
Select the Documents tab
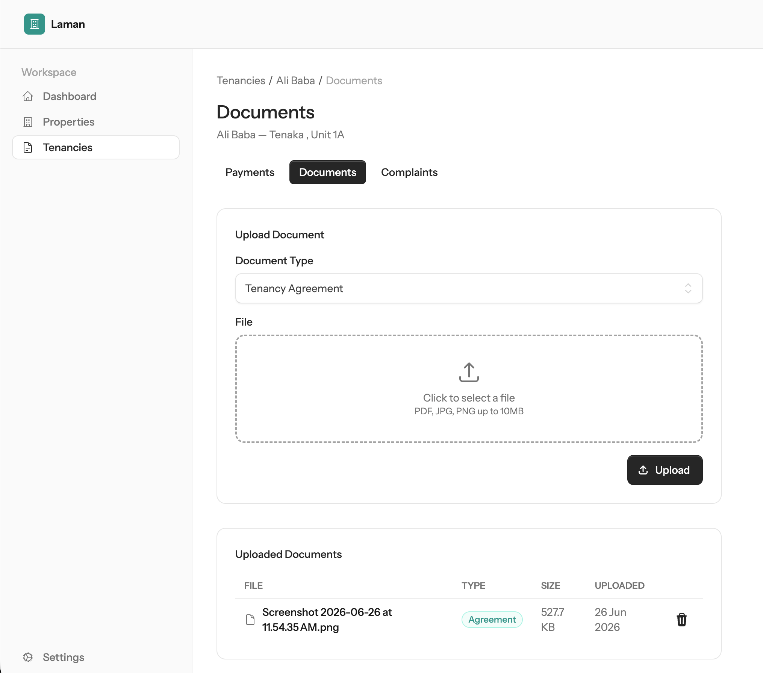click(328, 172)
